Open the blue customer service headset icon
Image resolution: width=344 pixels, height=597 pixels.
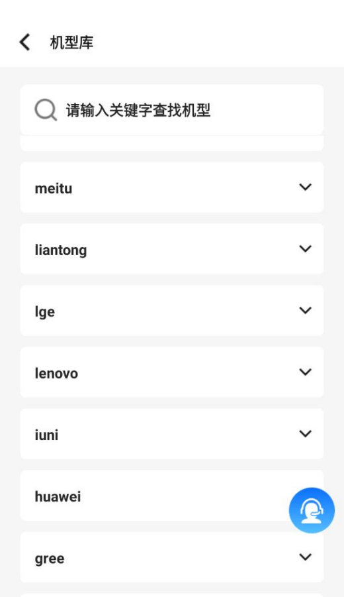tap(312, 510)
